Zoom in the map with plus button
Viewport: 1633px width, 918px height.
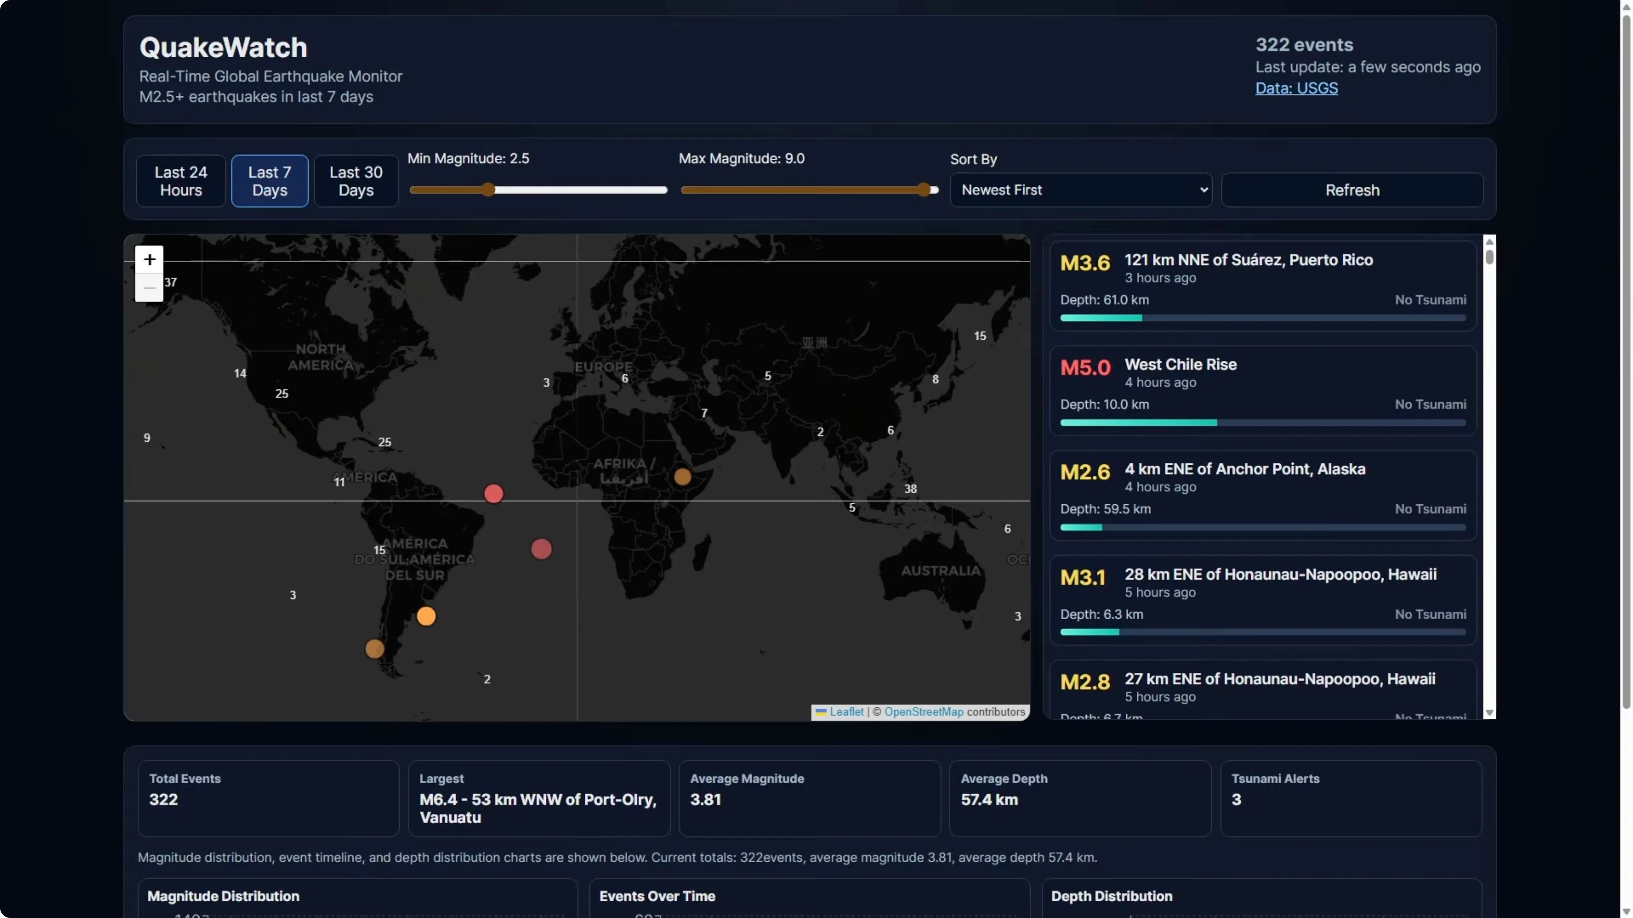tap(149, 260)
